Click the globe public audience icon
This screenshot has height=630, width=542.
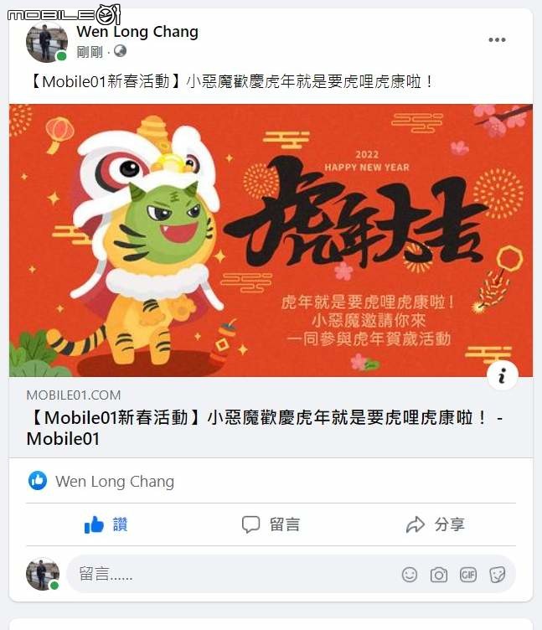(x=120, y=51)
